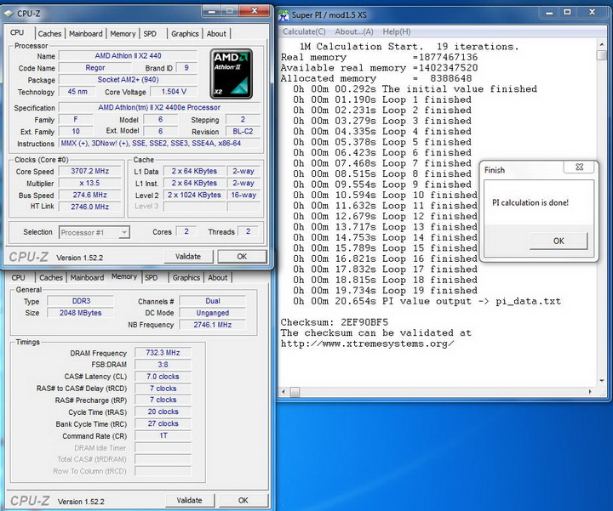
Task: Minimize the CPU-Z window
Action: [x=212, y=11]
